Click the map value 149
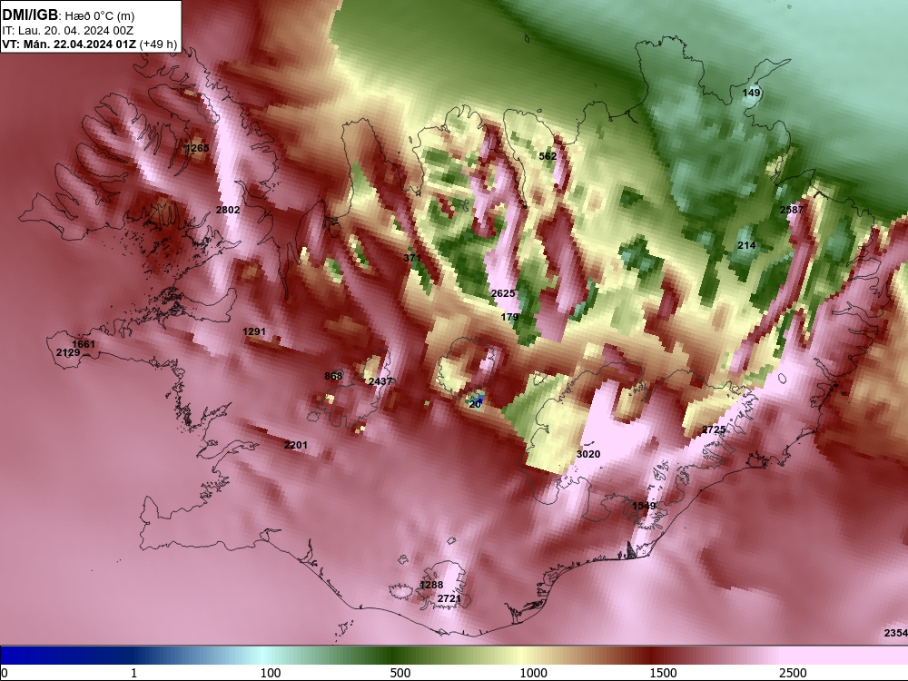This screenshot has width=908, height=681. coord(751,93)
